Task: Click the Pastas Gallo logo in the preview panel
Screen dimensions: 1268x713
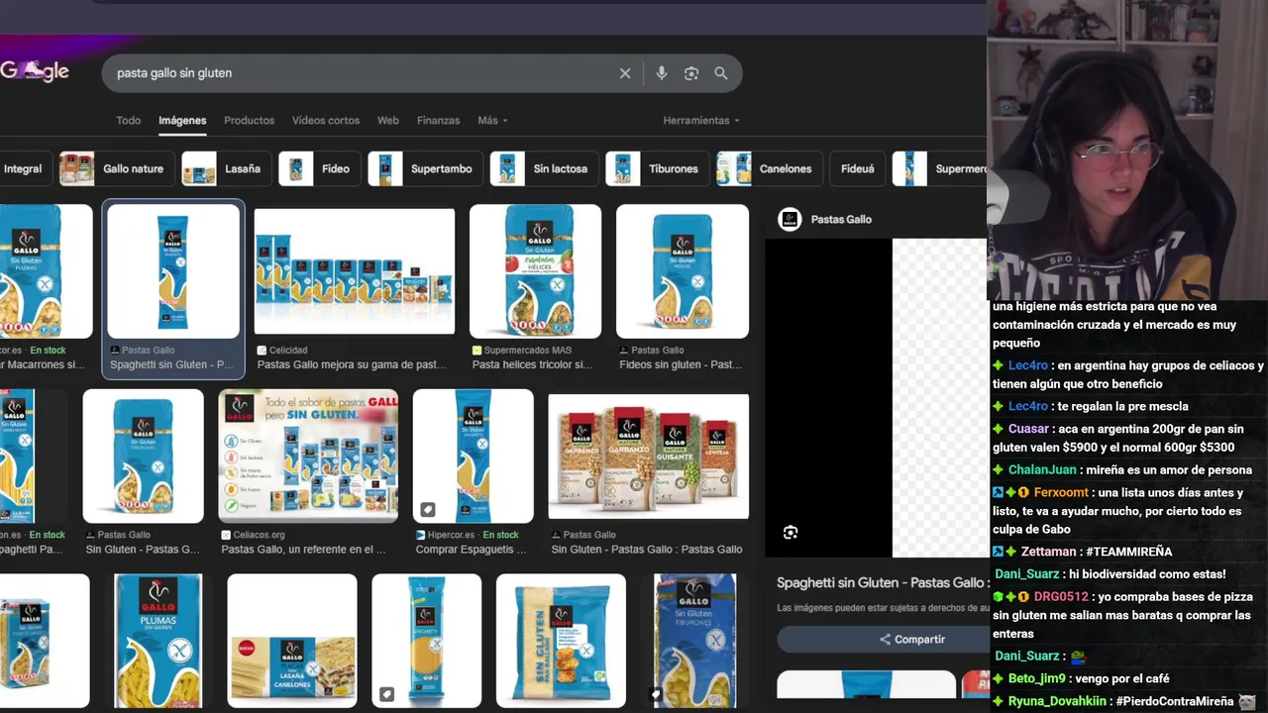Action: [790, 219]
